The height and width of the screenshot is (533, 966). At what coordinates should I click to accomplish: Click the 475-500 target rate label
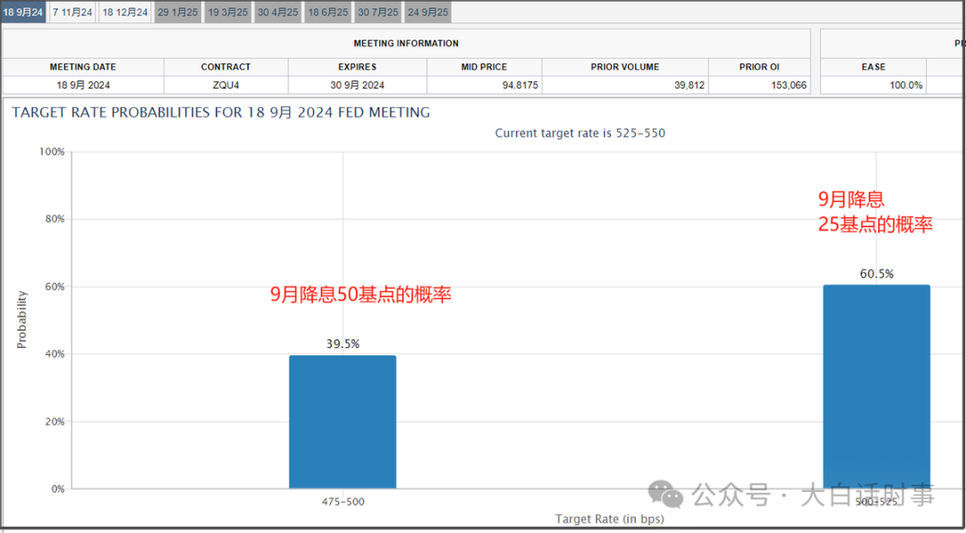tap(343, 503)
